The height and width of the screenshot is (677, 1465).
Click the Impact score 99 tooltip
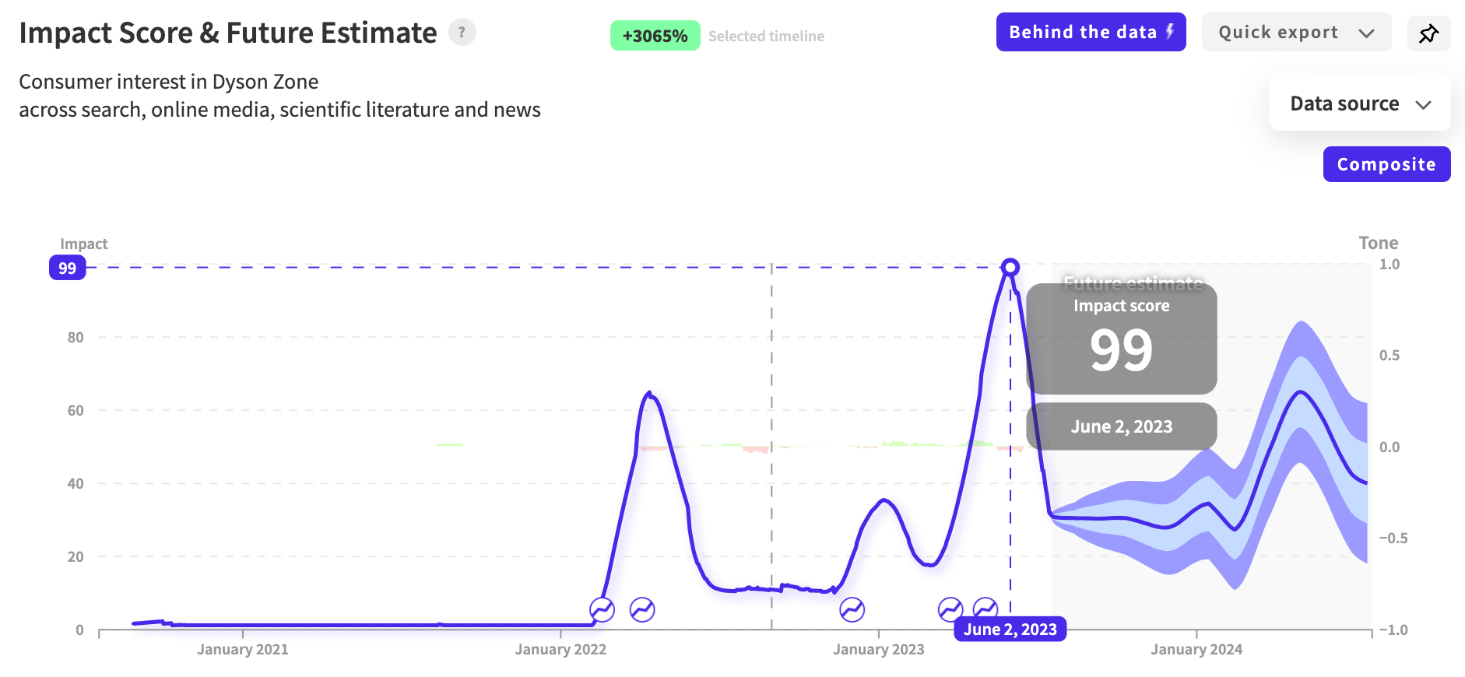pos(1122,338)
